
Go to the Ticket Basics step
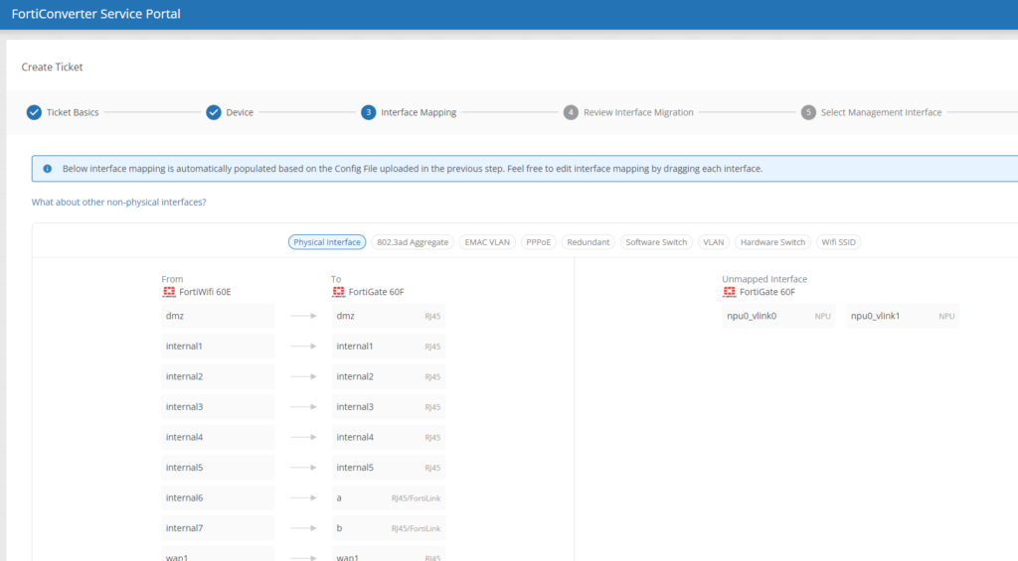72,112
